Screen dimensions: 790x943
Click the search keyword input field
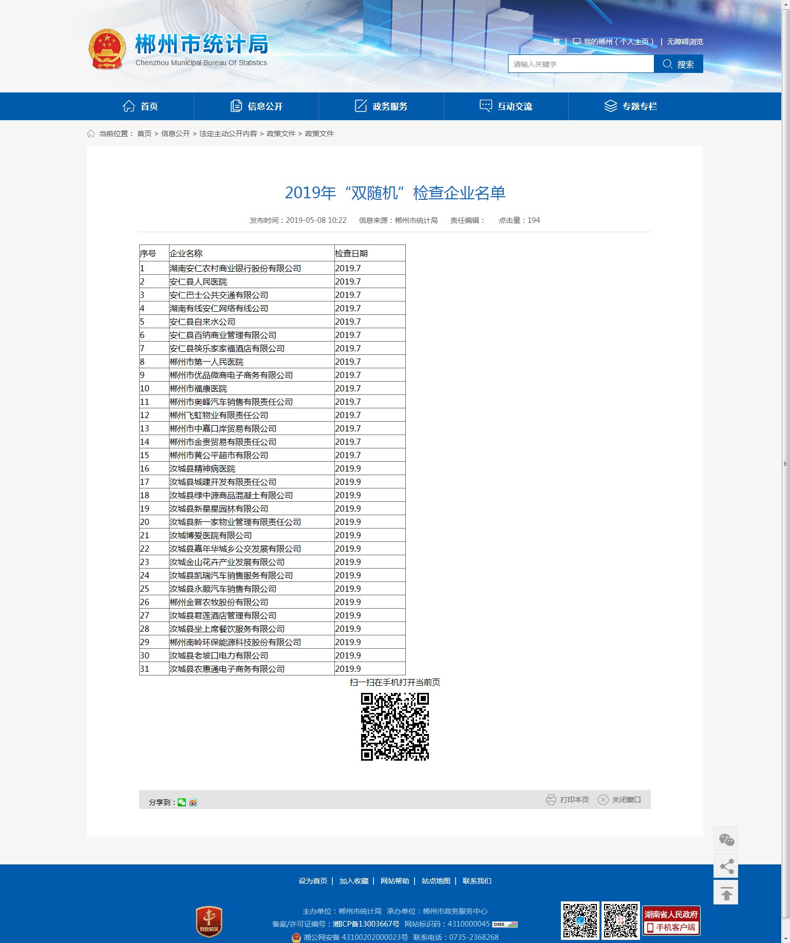(x=581, y=64)
